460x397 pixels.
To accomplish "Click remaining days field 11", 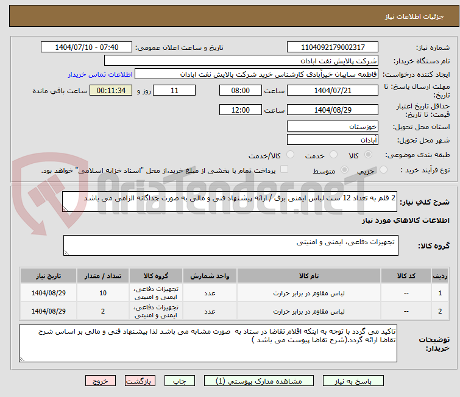I will pyautogui.click(x=174, y=90).
